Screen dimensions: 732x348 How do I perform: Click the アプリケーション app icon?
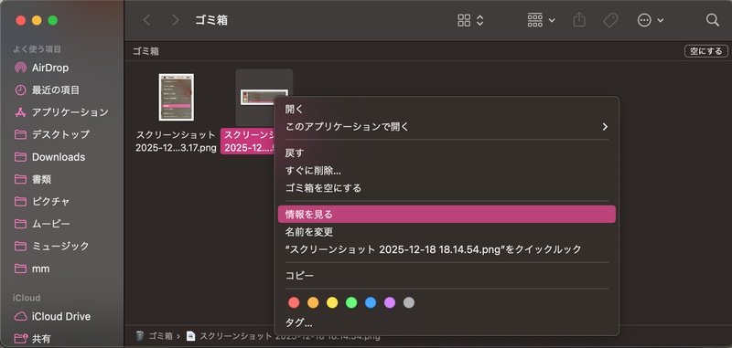pyautogui.click(x=20, y=112)
